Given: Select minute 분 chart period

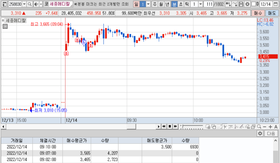Looking at the screenshot, I should click(x=174, y=4).
